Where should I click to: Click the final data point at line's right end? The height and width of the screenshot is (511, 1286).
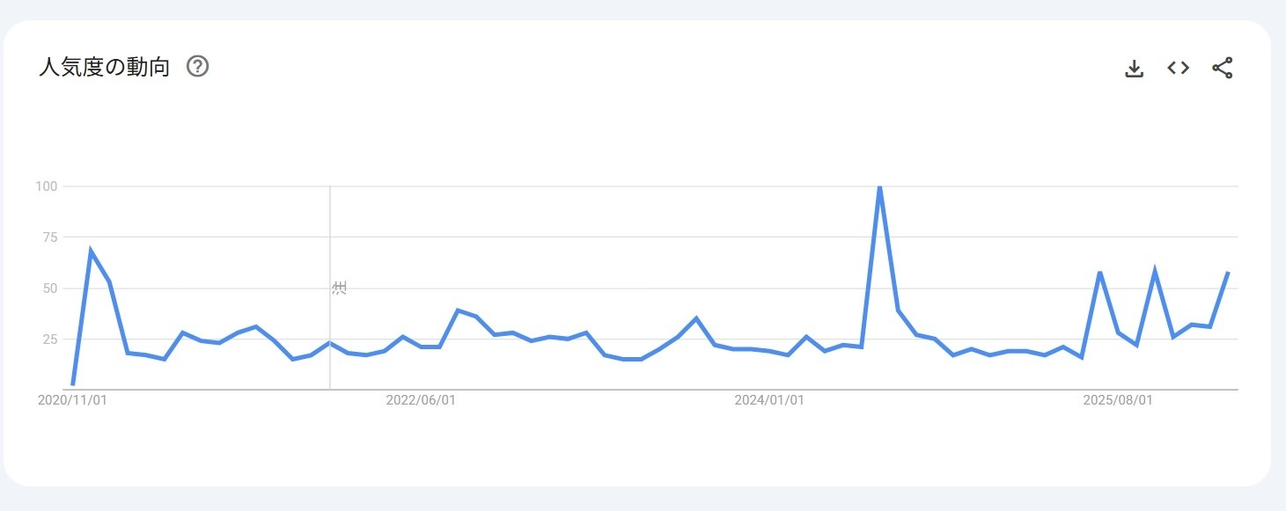tap(1228, 273)
